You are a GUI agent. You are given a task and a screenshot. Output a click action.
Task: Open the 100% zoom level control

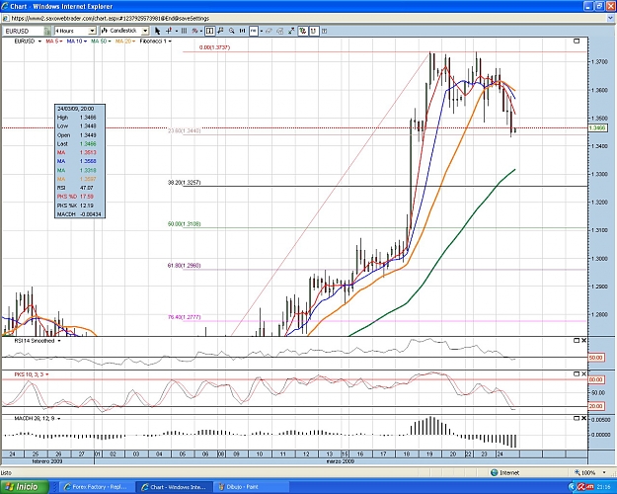(590, 472)
